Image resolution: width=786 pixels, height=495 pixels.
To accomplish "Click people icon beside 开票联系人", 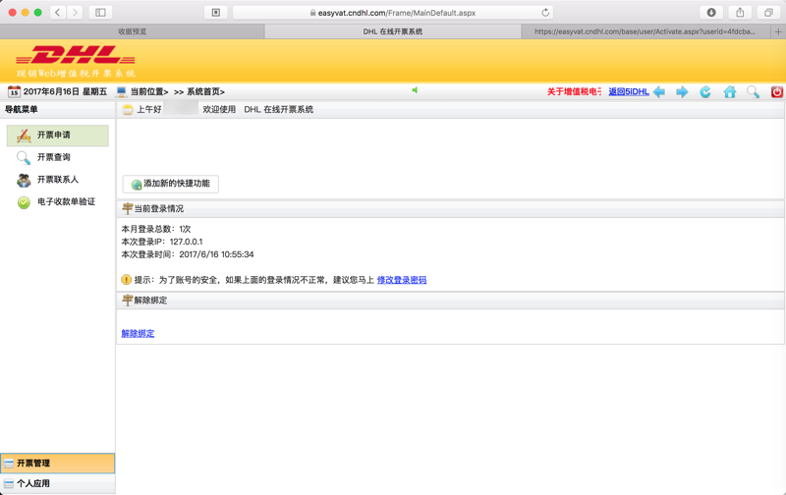I will click(x=24, y=180).
